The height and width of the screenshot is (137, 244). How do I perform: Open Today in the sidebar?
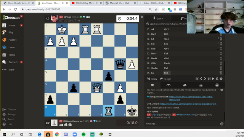[12, 55]
